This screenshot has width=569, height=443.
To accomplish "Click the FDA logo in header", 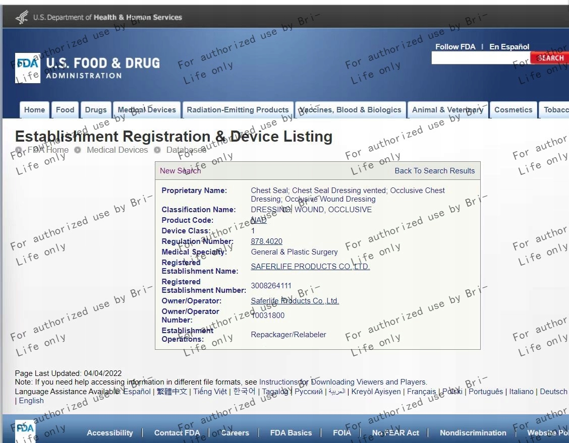I will coord(28,68).
